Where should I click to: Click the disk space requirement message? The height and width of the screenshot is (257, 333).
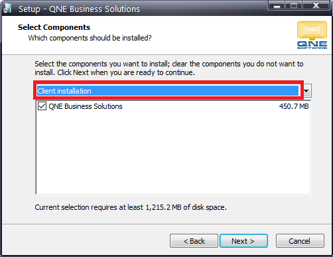(131, 207)
